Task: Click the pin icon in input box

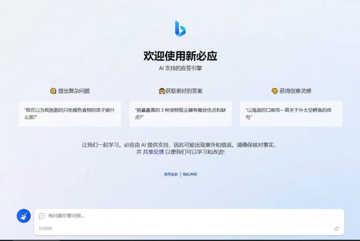Action: (x=337, y=228)
